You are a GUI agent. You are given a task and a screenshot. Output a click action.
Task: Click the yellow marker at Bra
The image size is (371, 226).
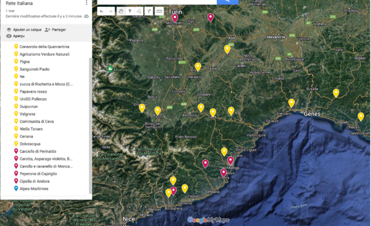pos(198,67)
